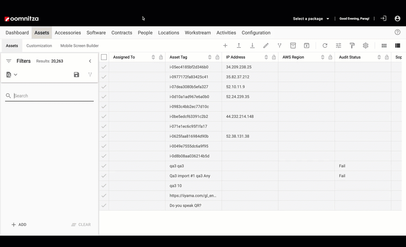Collapse the Filters panel with chevron
406x247 pixels.
pos(90,61)
